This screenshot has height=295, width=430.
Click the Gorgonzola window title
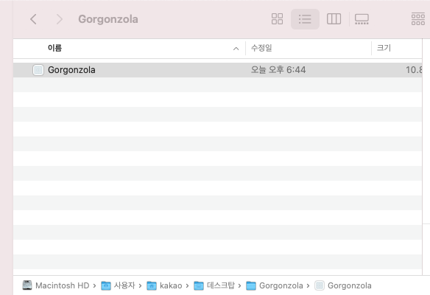pos(108,19)
